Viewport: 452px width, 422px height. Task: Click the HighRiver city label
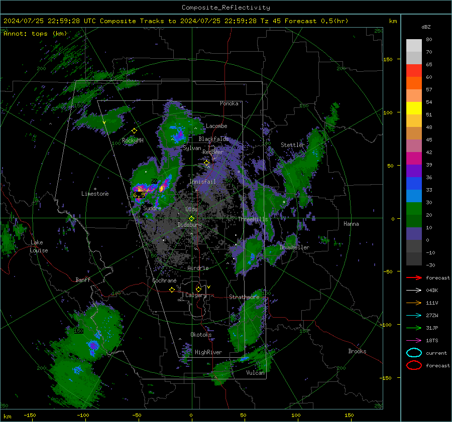[208, 352]
